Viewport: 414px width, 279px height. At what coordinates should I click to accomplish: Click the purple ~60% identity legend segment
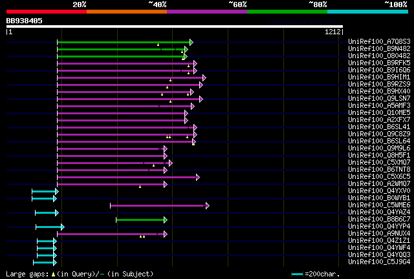[207, 12]
